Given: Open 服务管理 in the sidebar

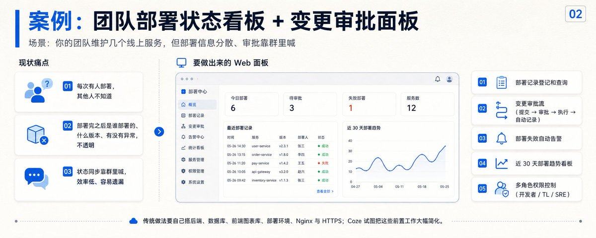Looking at the screenshot, I should [x=197, y=160].
